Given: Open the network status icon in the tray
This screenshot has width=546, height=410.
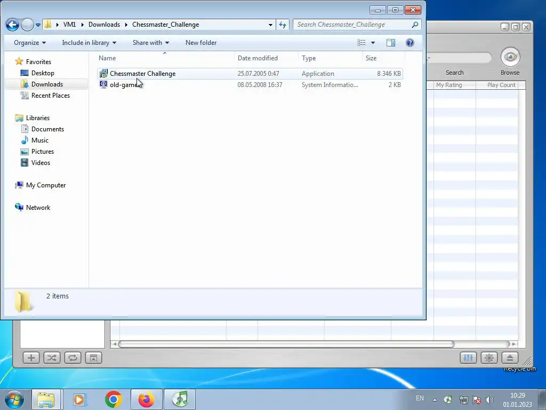Looking at the screenshot, I should coord(463,400).
